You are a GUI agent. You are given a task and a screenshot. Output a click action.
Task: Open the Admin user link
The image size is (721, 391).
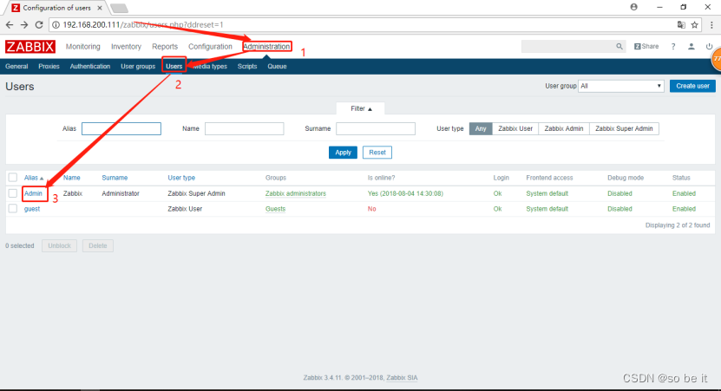pyautogui.click(x=33, y=193)
